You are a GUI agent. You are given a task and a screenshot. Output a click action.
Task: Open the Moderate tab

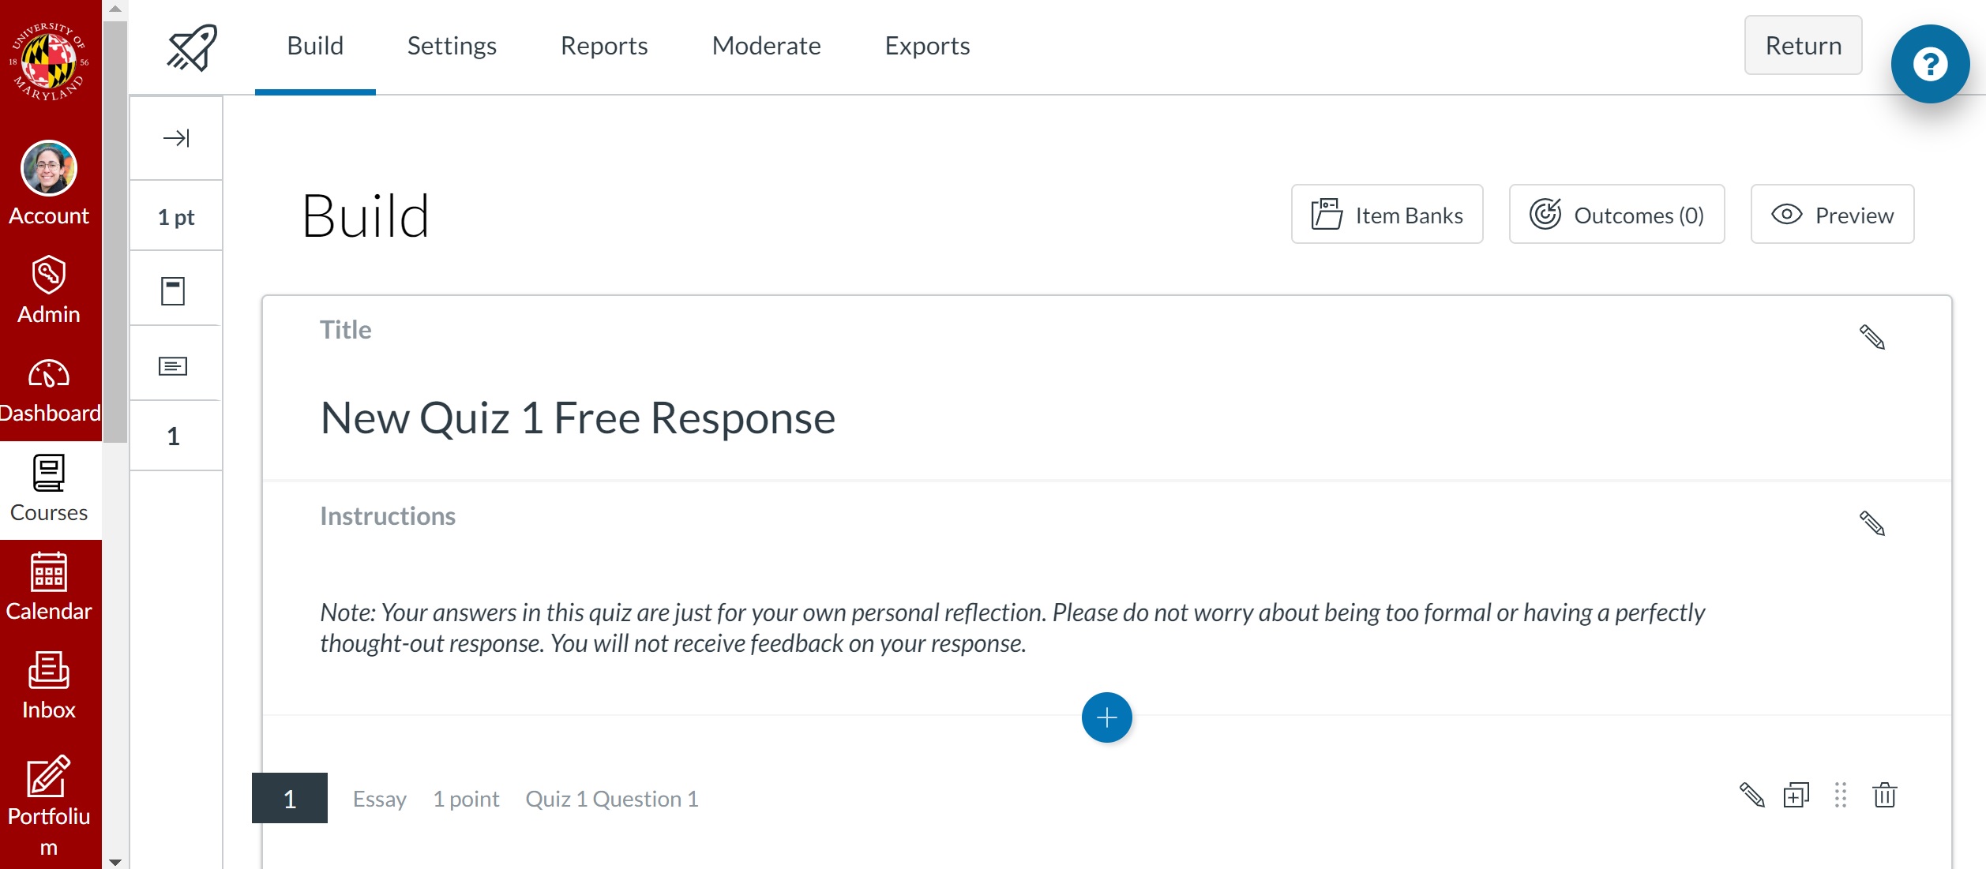(766, 46)
